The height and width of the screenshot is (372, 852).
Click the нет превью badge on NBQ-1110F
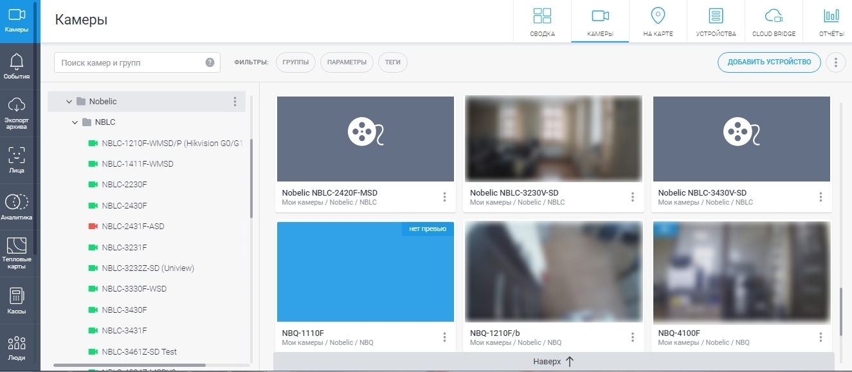pyautogui.click(x=428, y=228)
